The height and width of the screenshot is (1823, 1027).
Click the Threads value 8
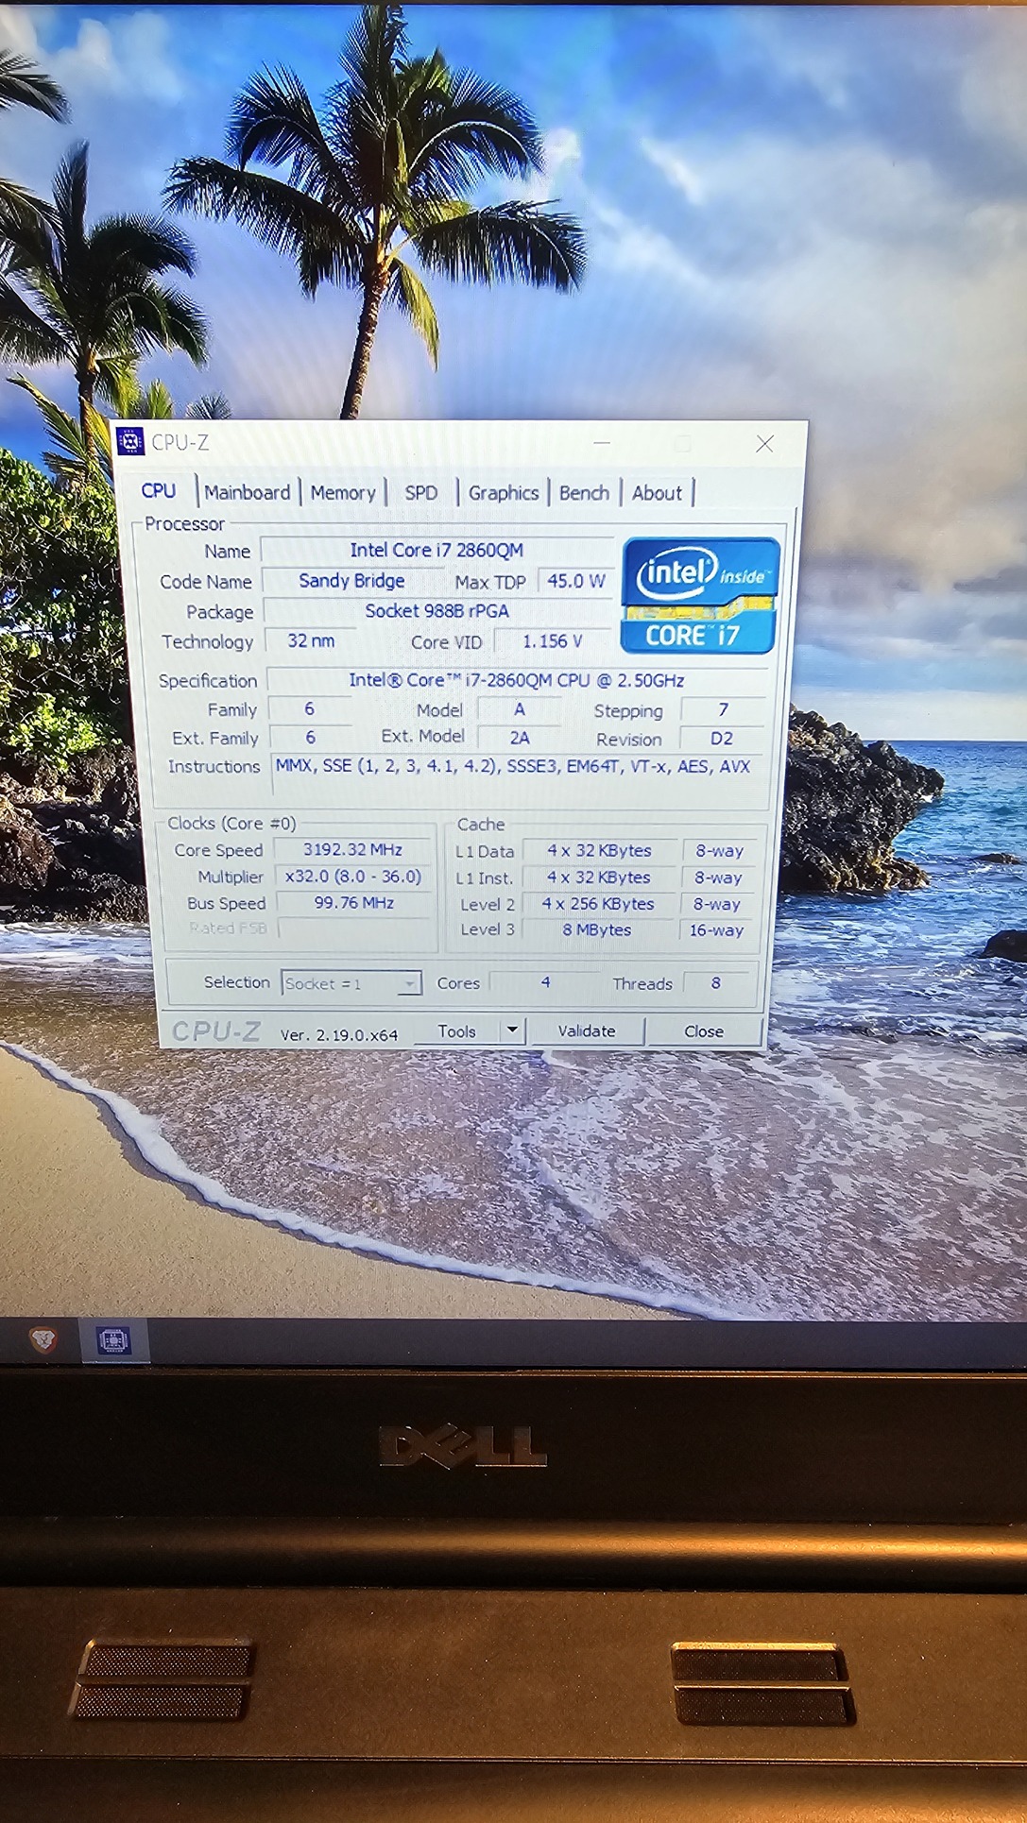pos(715,983)
